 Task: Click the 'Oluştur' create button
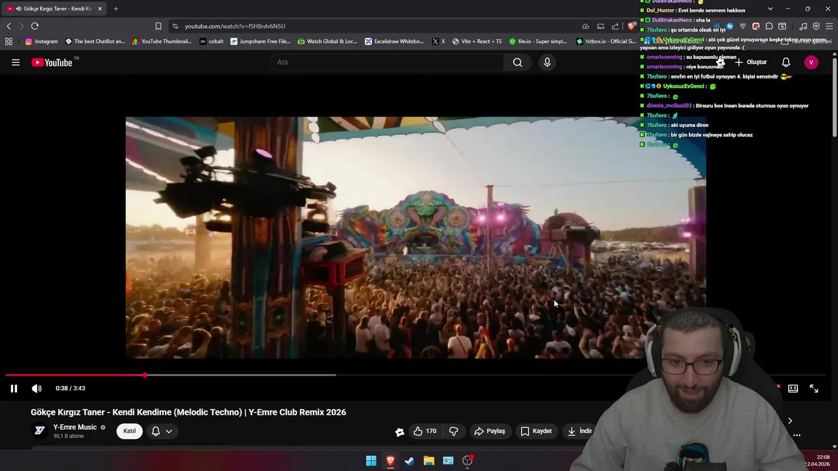[750, 62]
